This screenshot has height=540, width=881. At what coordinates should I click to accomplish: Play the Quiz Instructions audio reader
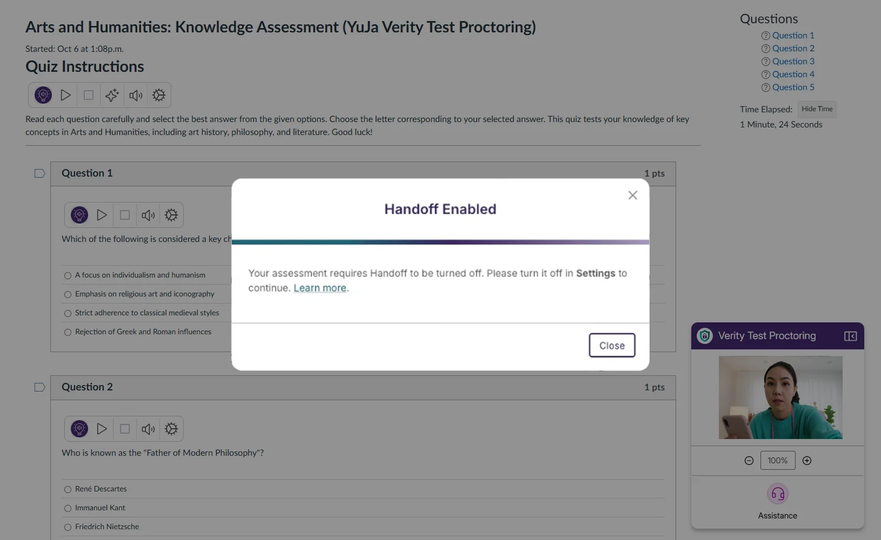pyautogui.click(x=65, y=96)
